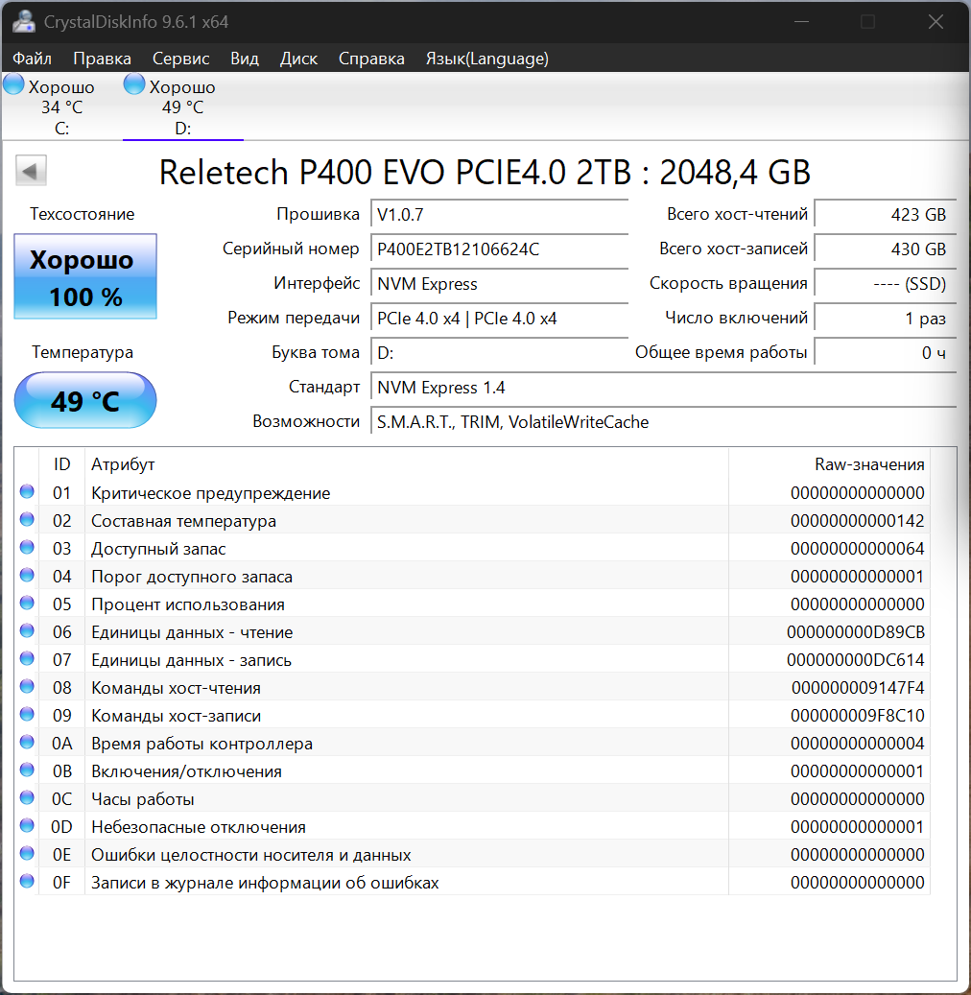Click the status icon for attribute 01
This screenshot has width=971, height=995.
pos(27,492)
